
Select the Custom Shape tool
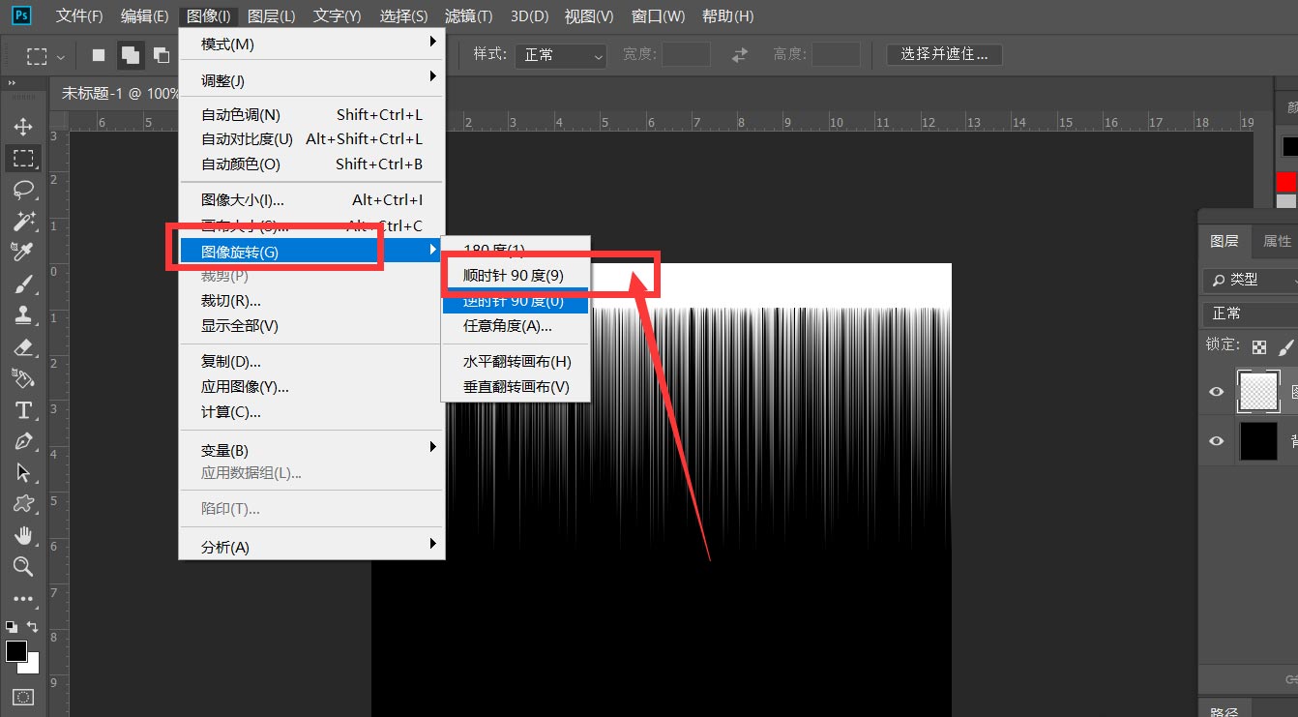[x=23, y=504]
